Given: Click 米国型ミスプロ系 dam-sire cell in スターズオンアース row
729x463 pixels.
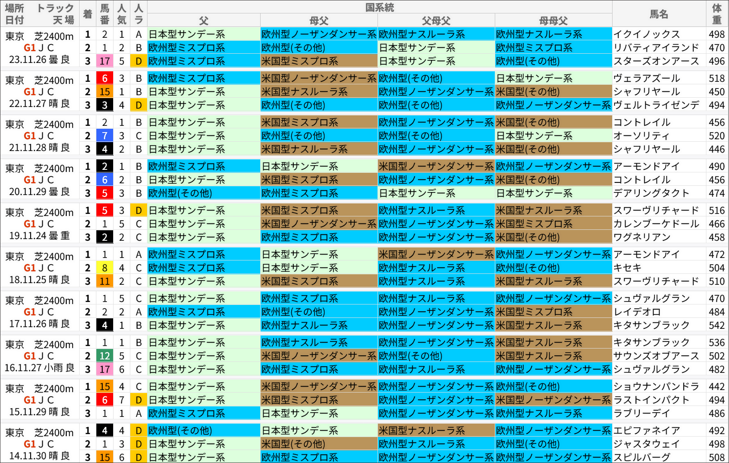Looking at the screenshot, I should pos(319,61).
